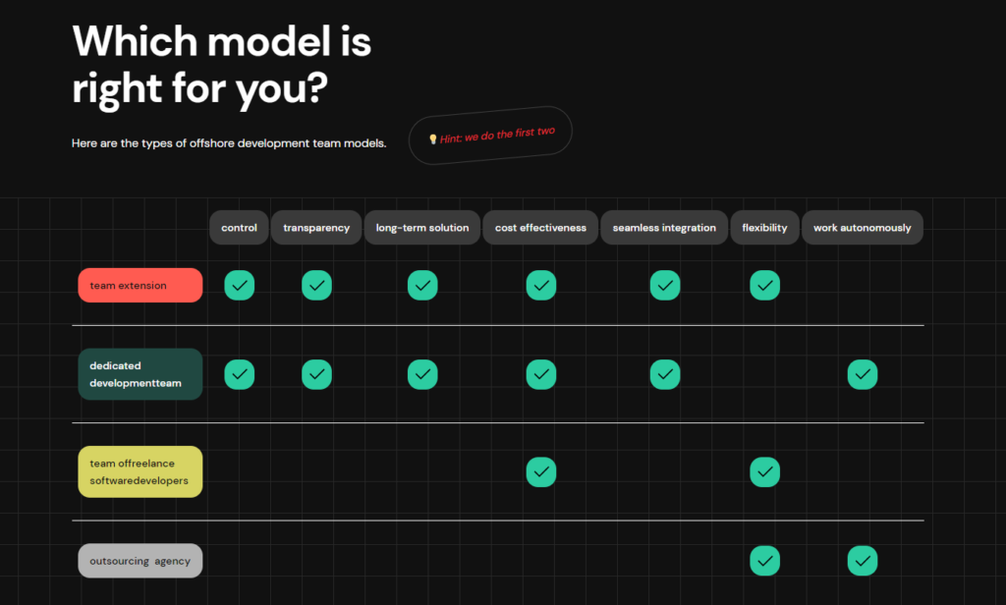1006x605 pixels.
Task: Select the cost effectiveness column header
Action: (x=540, y=228)
